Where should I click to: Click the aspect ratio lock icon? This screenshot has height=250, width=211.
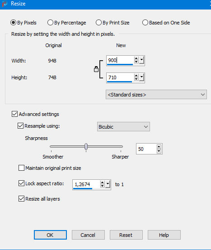click(x=96, y=69)
